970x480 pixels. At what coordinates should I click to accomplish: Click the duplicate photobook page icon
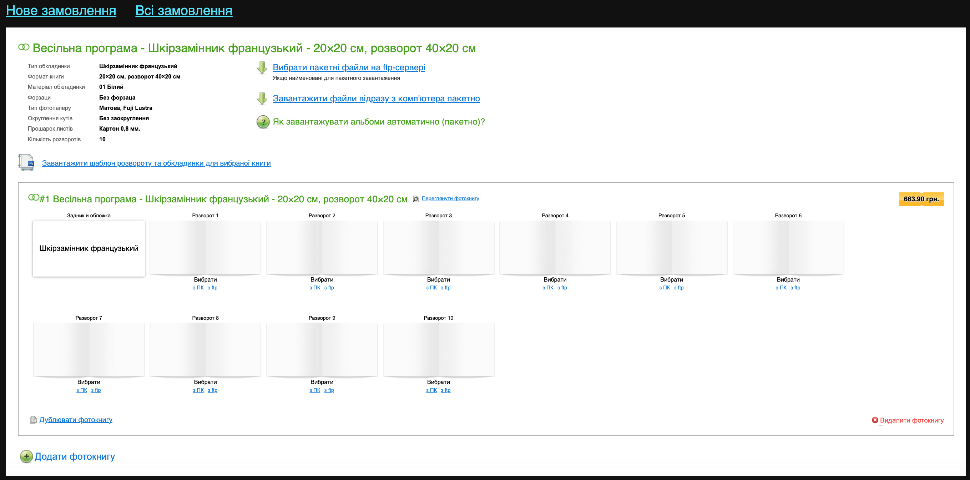point(33,420)
